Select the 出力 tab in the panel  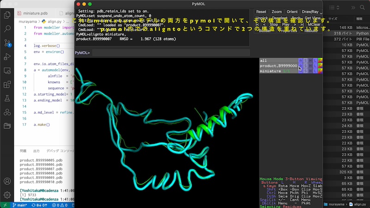(x=37, y=151)
